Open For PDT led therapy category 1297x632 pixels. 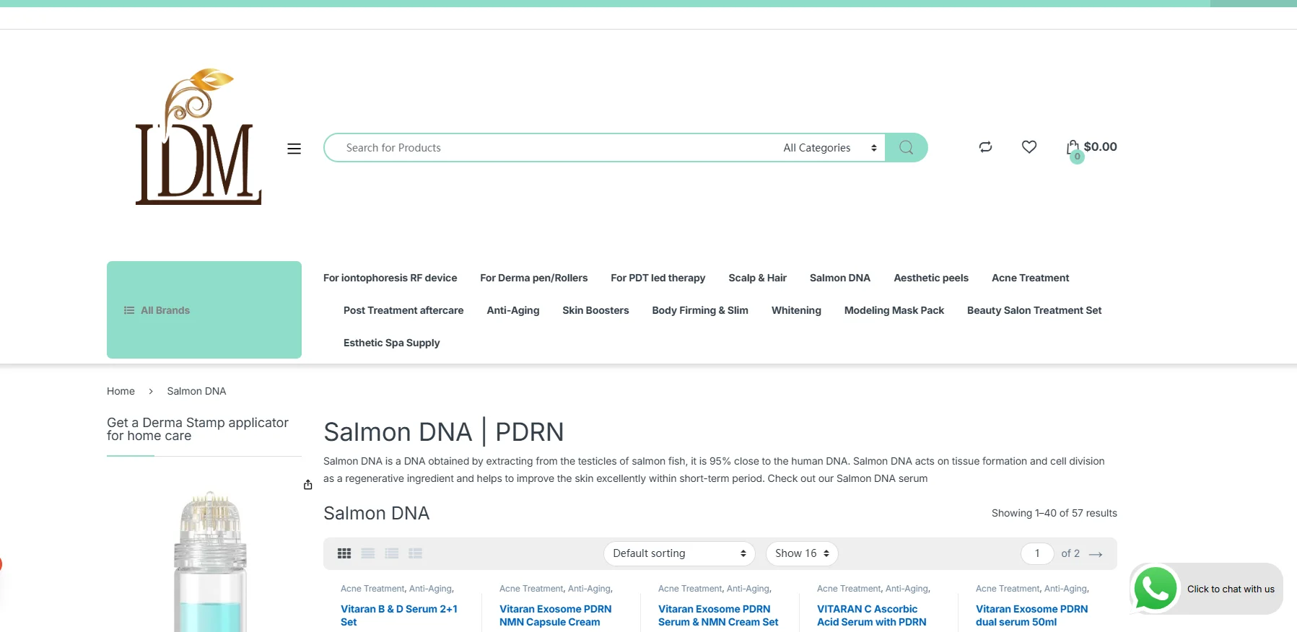click(658, 278)
